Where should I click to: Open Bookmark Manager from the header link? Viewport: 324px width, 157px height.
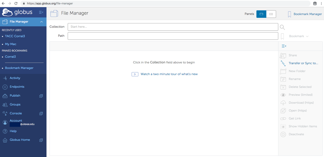[308, 14]
